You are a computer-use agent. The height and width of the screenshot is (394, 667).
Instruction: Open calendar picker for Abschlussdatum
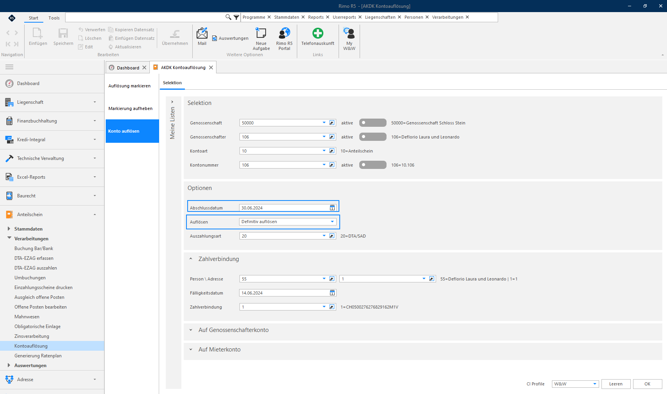pos(332,208)
